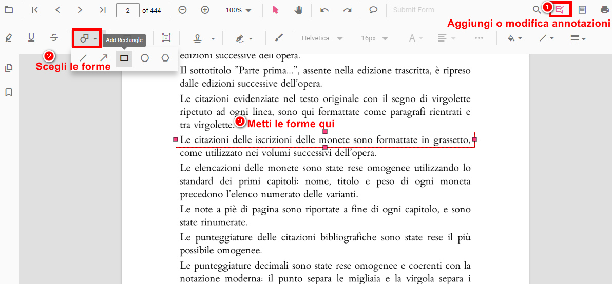Select the Strikethrough text tool
Screen dimensions: 612x284
[x=54, y=38]
